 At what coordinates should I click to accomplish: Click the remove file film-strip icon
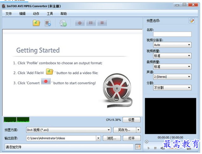[48, 23]
